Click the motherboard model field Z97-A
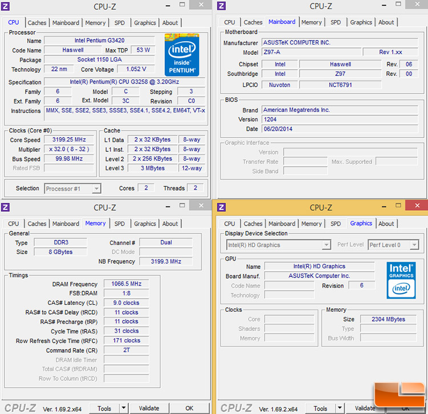This screenshot has width=428, height=414. click(312, 52)
